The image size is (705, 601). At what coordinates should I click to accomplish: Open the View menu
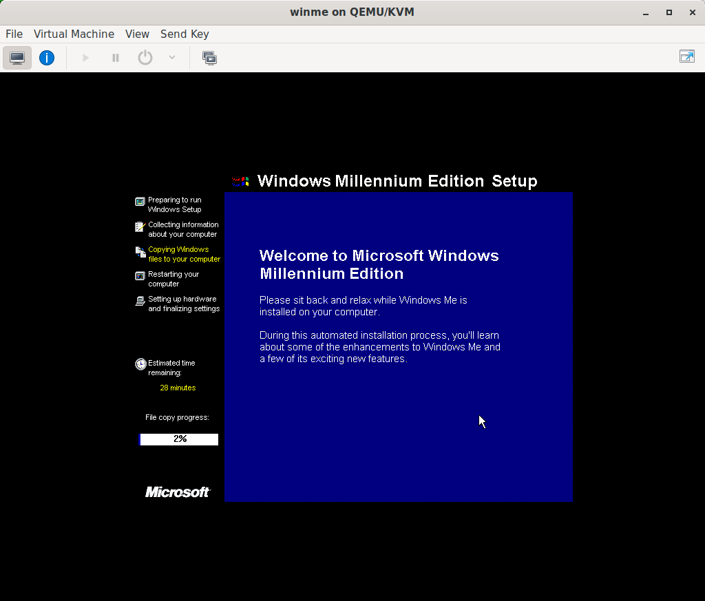click(x=137, y=34)
